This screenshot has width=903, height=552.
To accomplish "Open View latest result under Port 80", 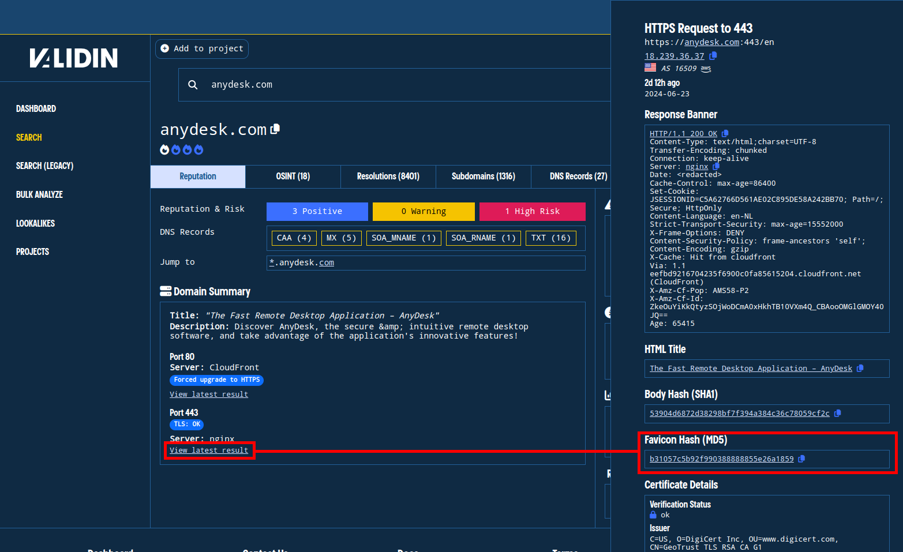I will [x=209, y=395].
